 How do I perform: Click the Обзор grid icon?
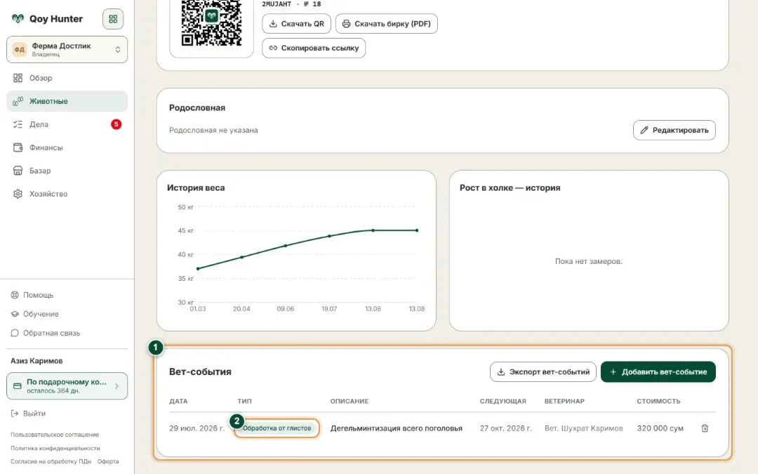click(x=18, y=78)
